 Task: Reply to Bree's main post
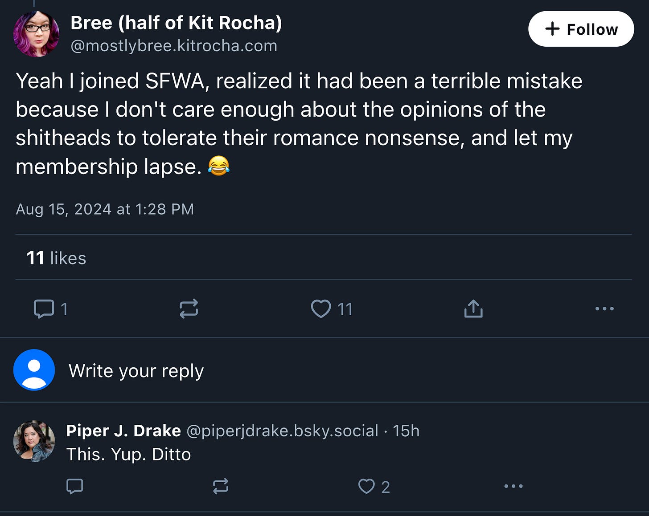[44, 309]
